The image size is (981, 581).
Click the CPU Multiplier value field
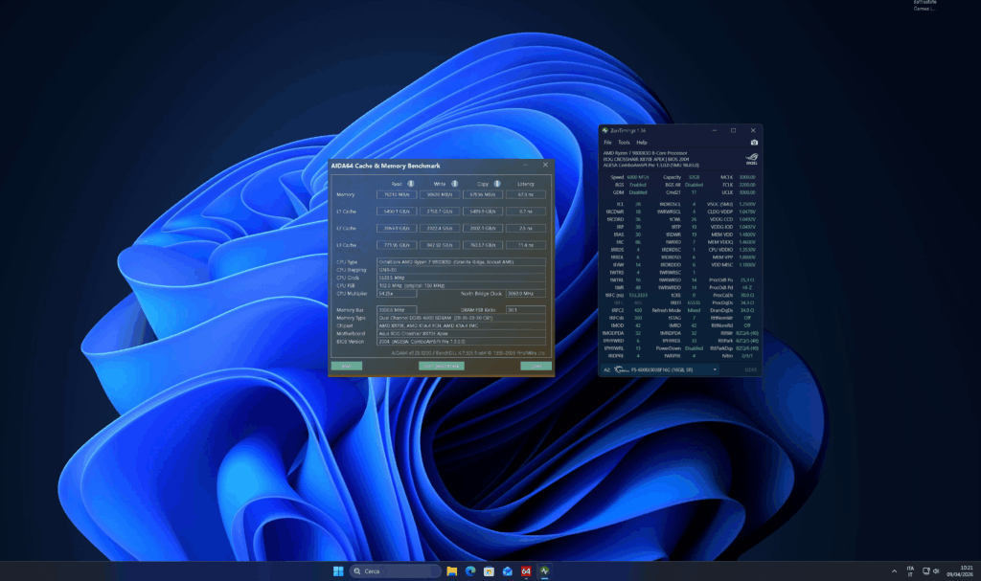397,293
